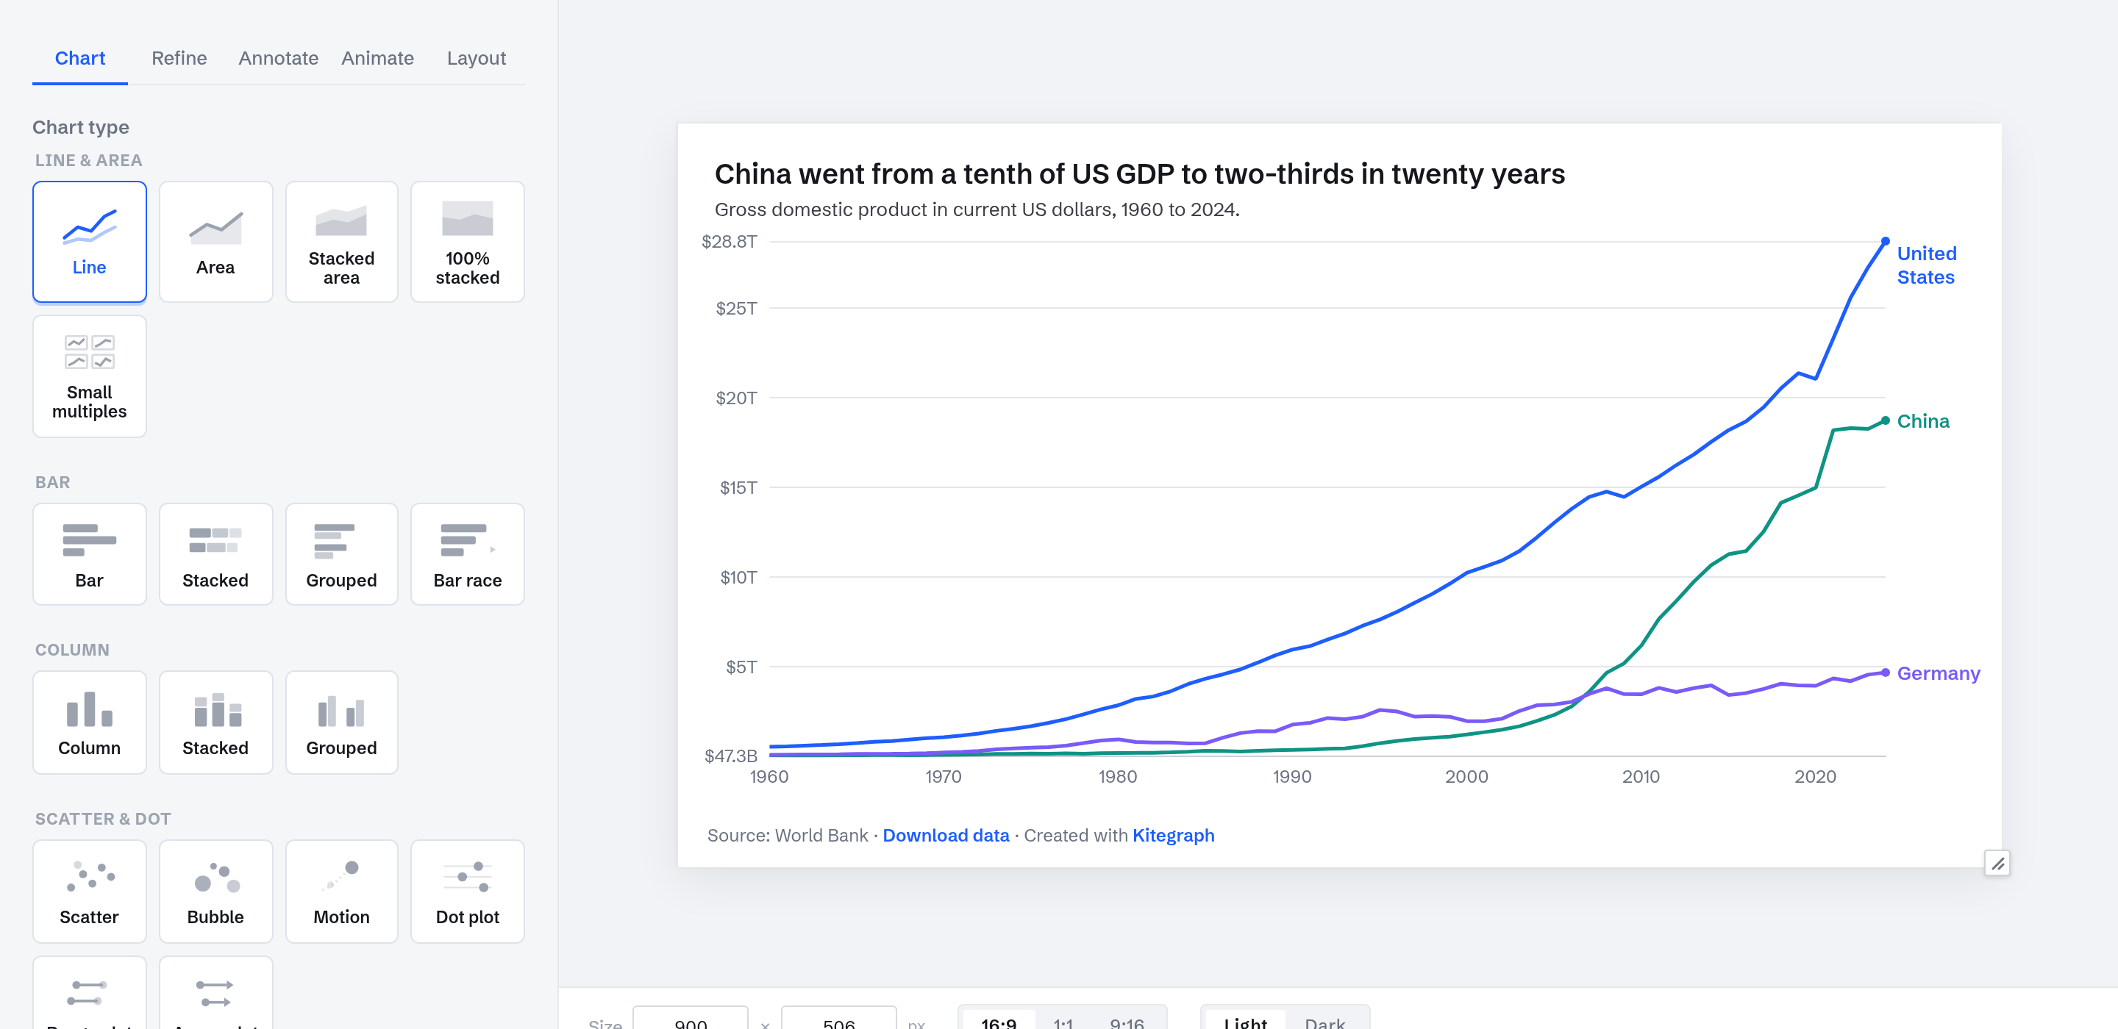Click the chart subtitle about gross domestic product
The height and width of the screenshot is (1029, 2118).
coord(977,209)
